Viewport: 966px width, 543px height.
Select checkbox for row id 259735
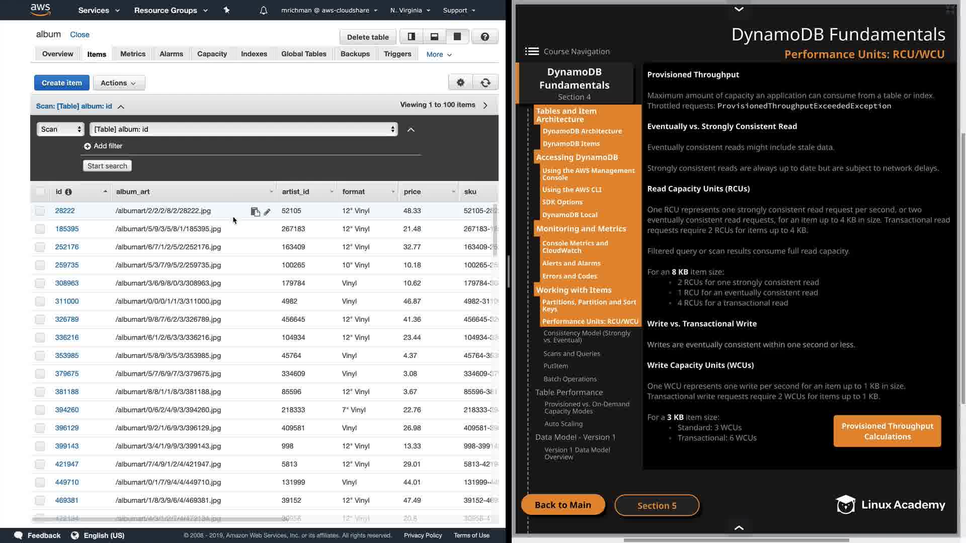40,265
